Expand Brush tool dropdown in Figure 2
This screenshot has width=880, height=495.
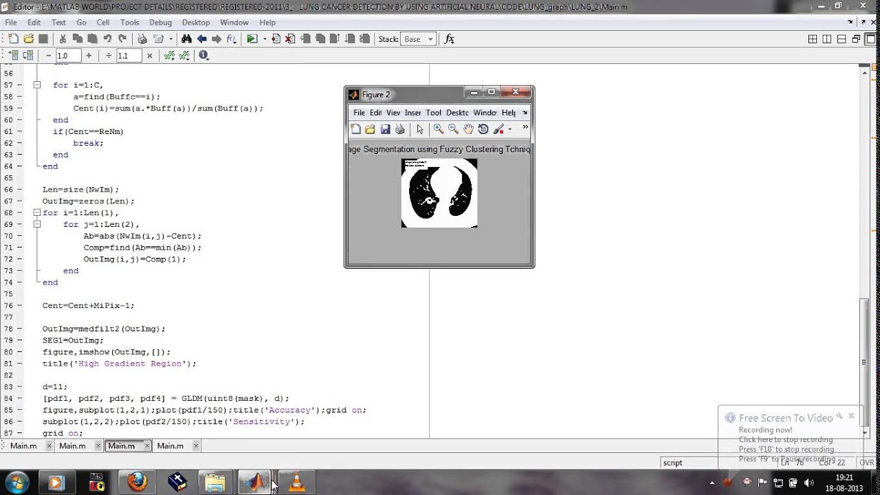point(509,129)
